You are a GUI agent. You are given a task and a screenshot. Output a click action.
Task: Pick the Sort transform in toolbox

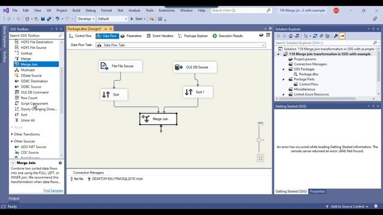coord(24,115)
